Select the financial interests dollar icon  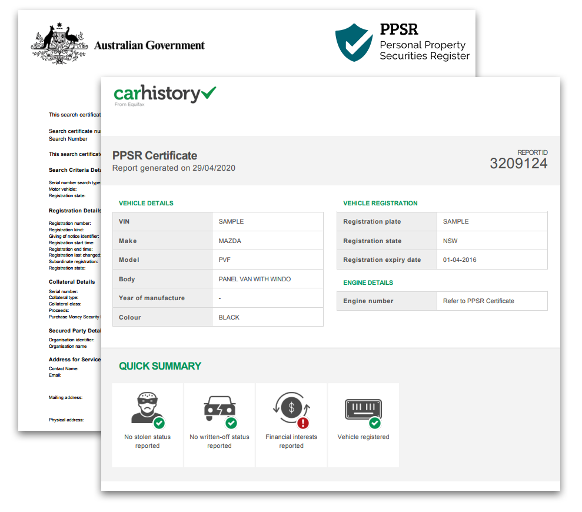pyautogui.click(x=291, y=408)
